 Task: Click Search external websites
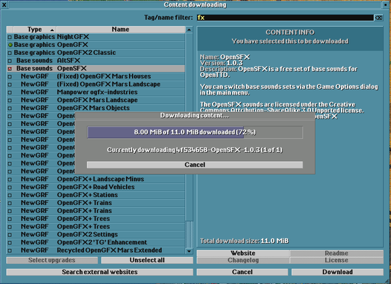[100, 272]
